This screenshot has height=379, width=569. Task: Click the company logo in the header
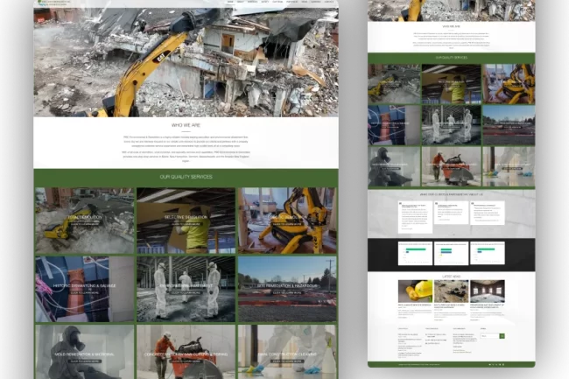pyautogui.click(x=54, y=3)
